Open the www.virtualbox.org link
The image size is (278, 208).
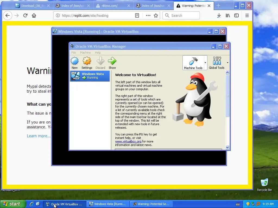point(128,141)
